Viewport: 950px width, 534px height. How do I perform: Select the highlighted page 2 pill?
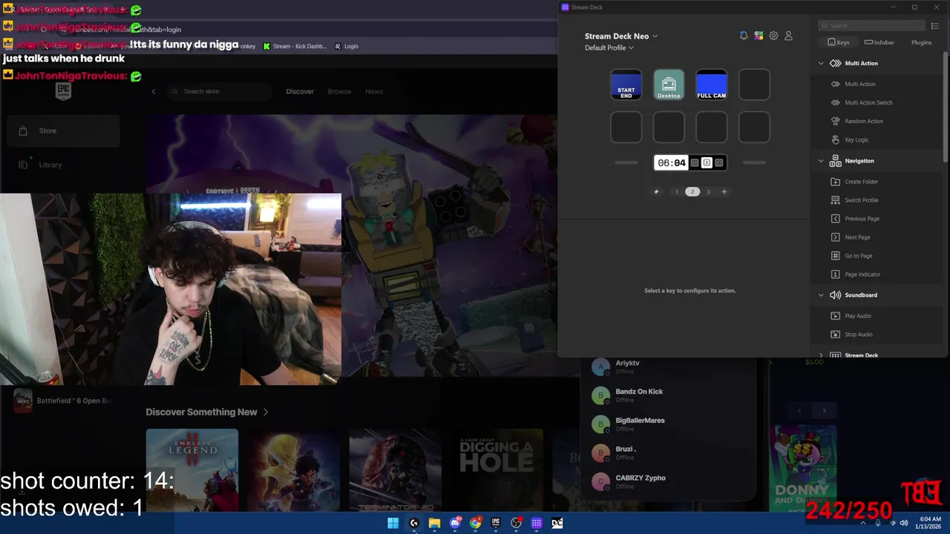click(x=692, y=191)
